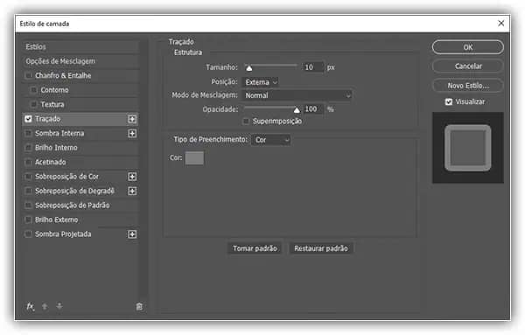Uncheck the Visualizar preview checkbox

[x=449, y=101]
